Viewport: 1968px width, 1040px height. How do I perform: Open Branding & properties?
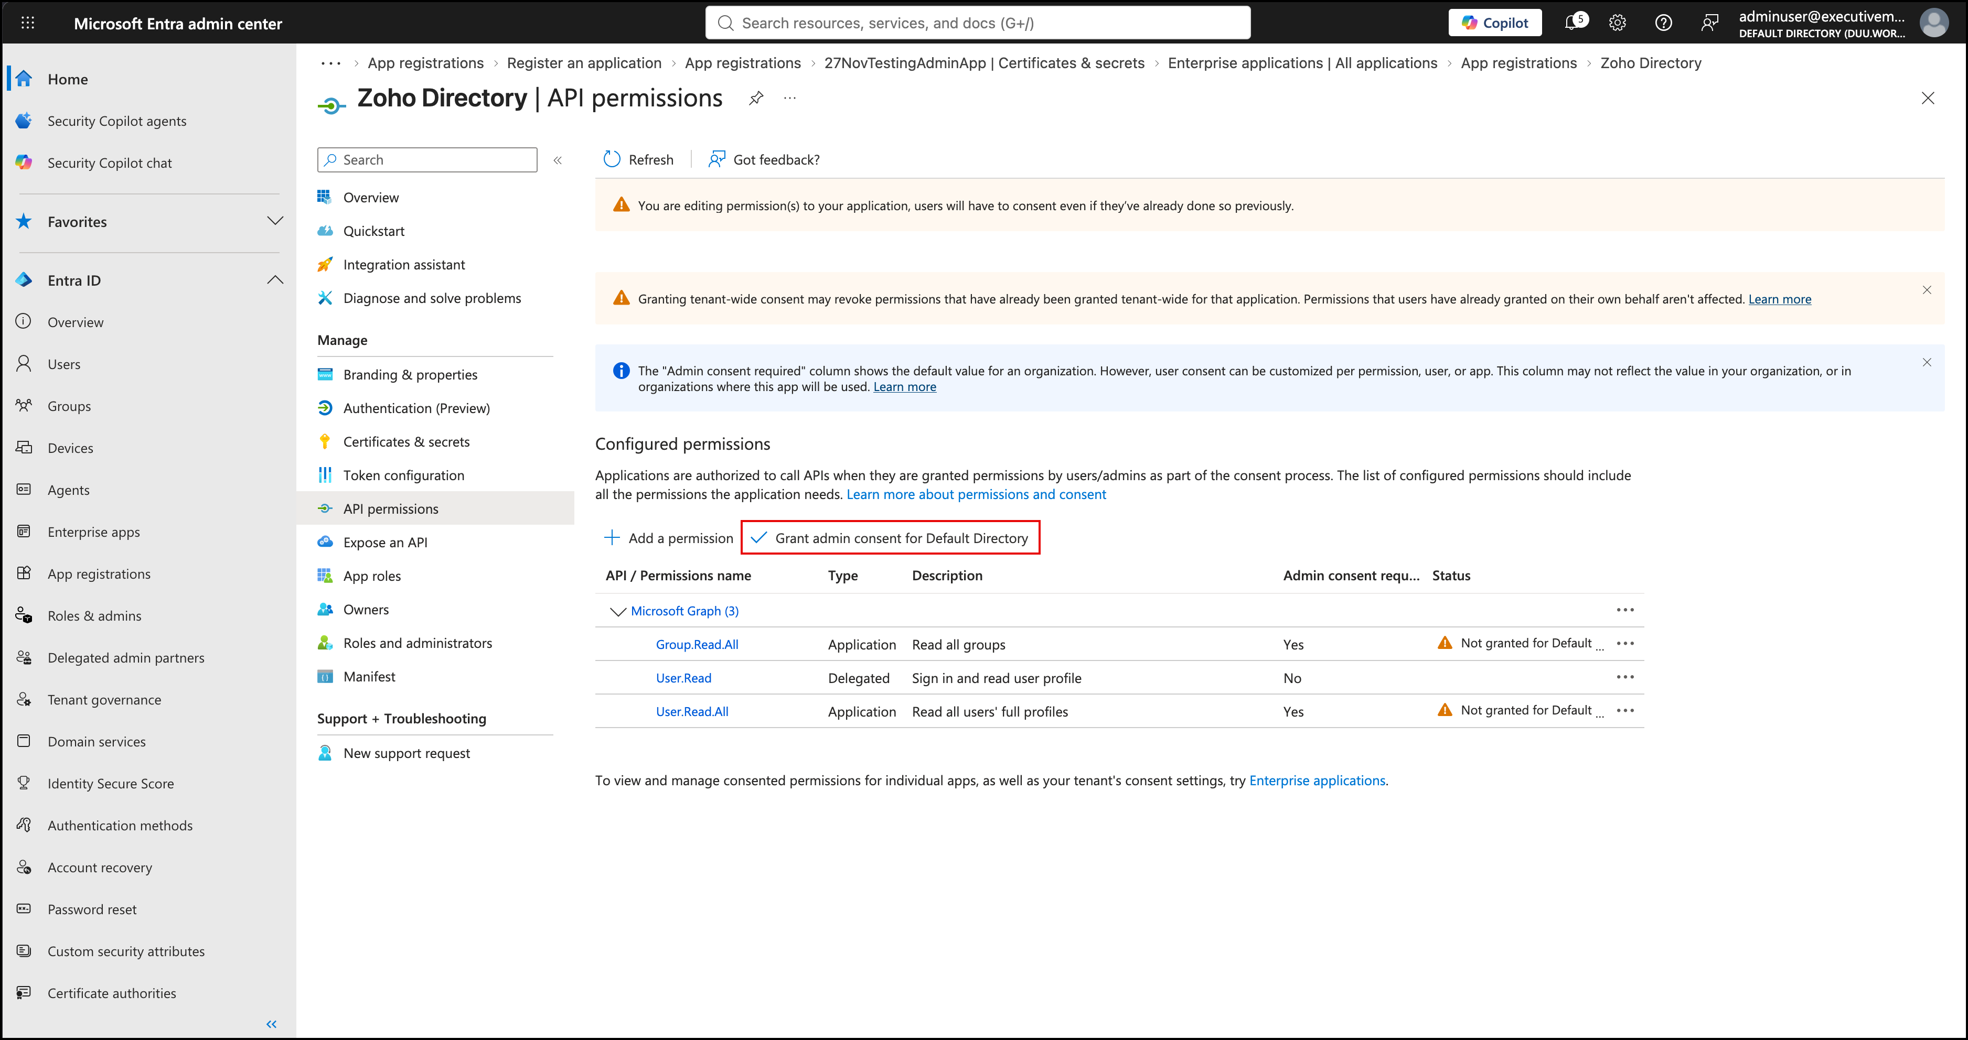click(410, 375)
